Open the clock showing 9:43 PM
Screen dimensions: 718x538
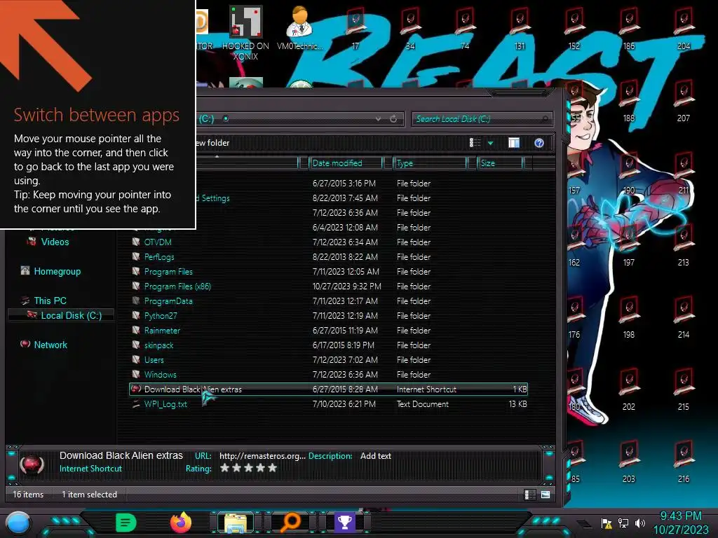[681, 523]
